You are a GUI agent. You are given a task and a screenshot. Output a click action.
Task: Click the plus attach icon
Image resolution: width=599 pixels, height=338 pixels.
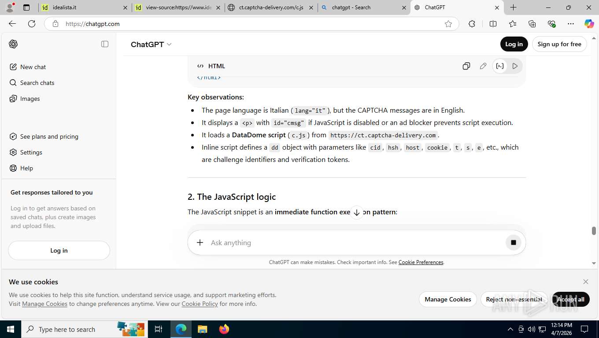pos(200,242)
